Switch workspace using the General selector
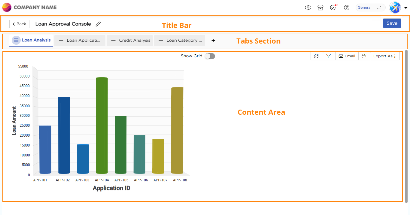The image size is (410, 215). (370, 8)
